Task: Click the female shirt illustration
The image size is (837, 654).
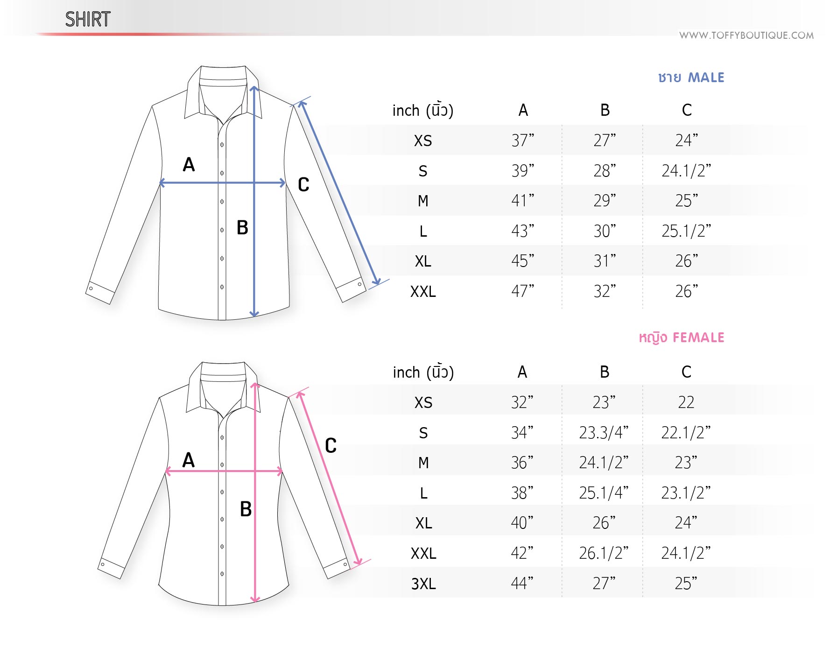Action: click(224, 483)
